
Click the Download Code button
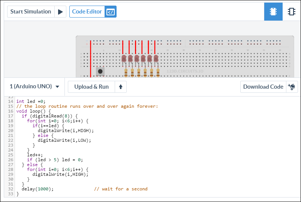click(x=263, y=87)
